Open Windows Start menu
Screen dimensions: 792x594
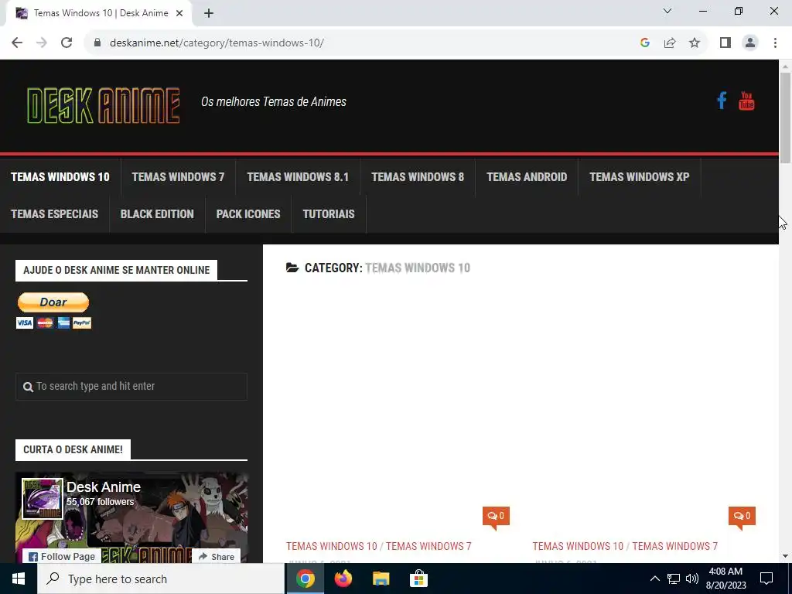tap(19, 579)
